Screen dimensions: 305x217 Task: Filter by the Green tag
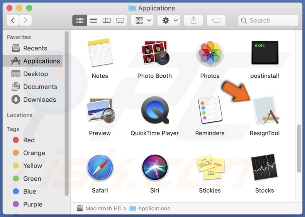click(x=32, y=179)
